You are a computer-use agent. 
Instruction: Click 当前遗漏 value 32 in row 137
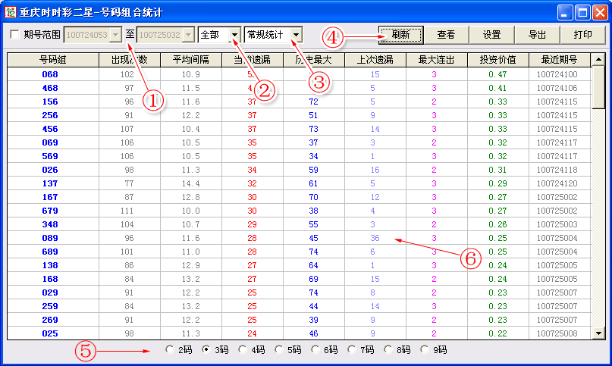point(252,183)
